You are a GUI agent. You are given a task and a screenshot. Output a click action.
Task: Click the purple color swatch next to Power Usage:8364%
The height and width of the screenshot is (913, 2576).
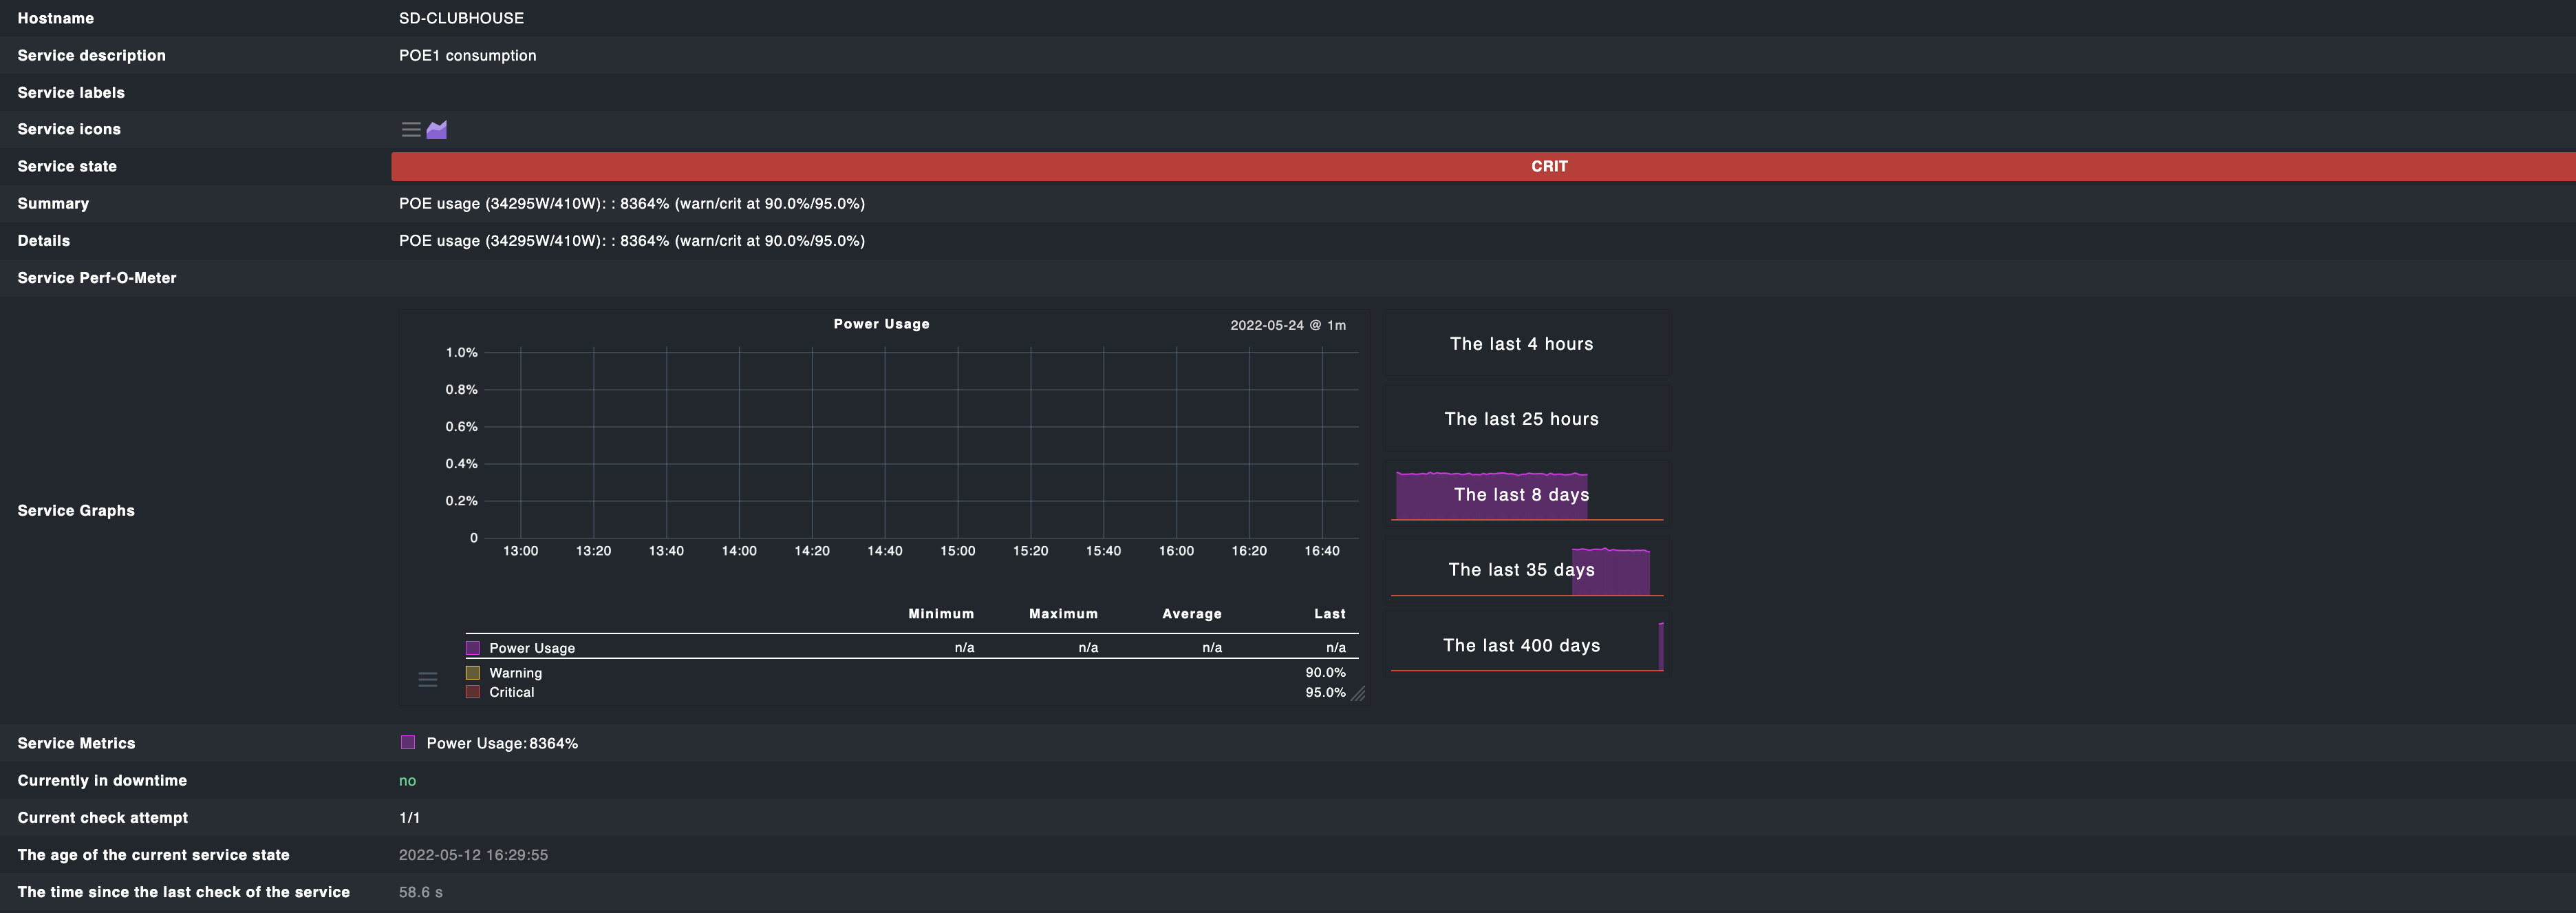tap(407, 743)
